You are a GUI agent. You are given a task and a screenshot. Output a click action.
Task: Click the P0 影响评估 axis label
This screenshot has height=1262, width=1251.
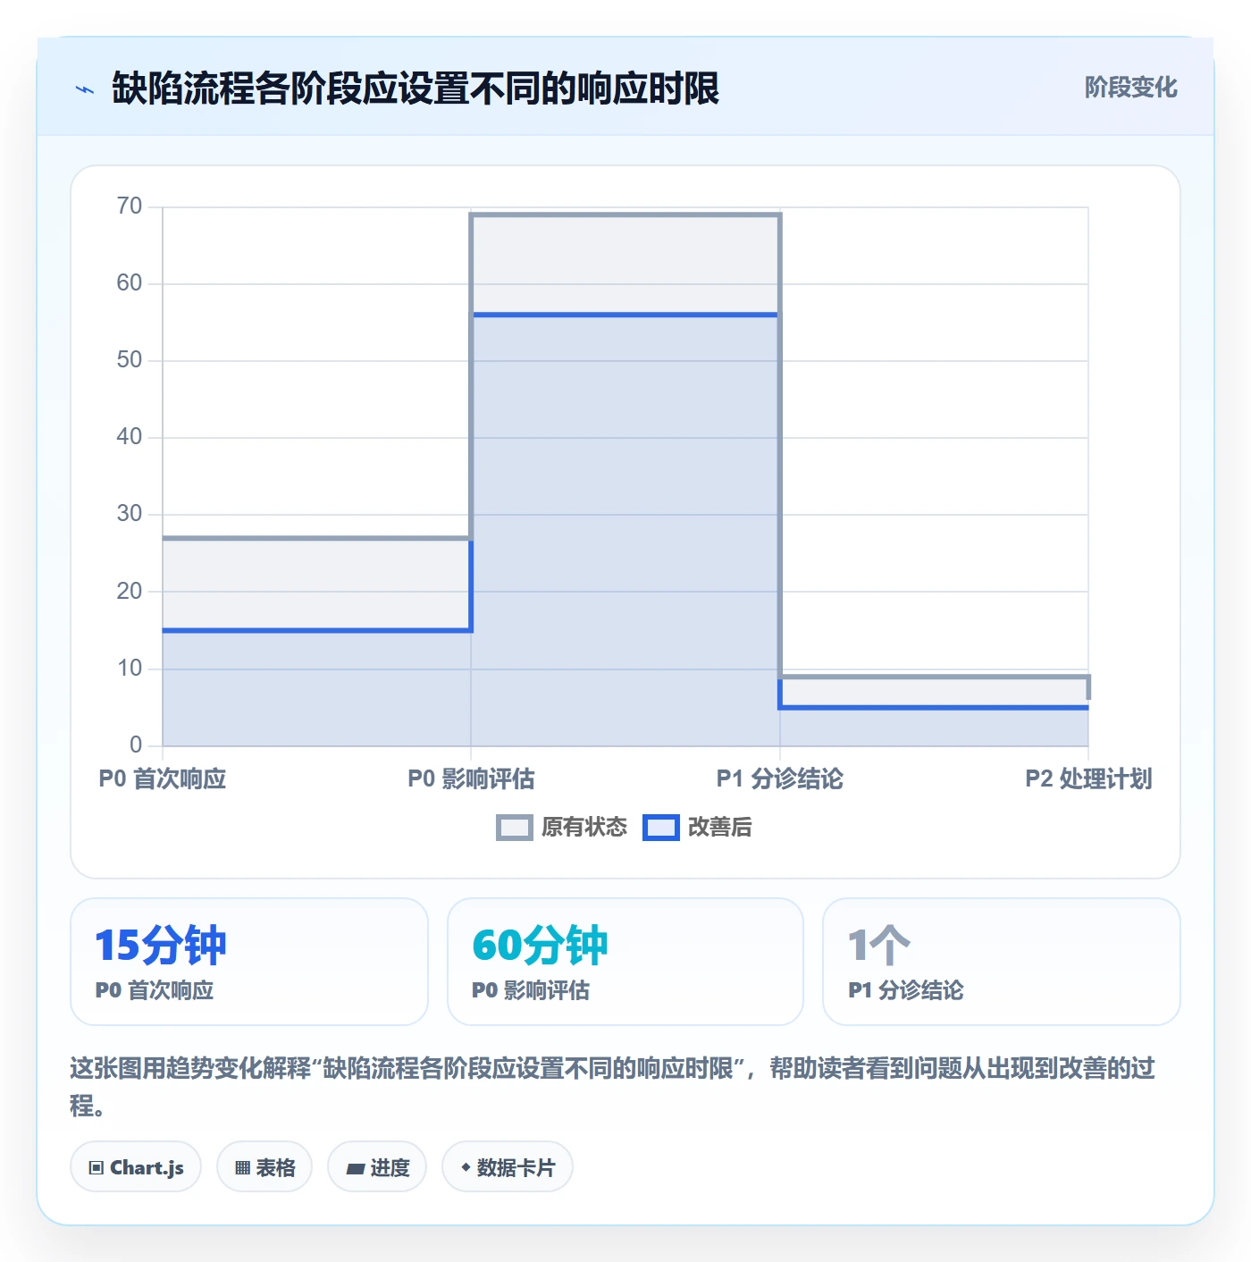tap(471, 779)
